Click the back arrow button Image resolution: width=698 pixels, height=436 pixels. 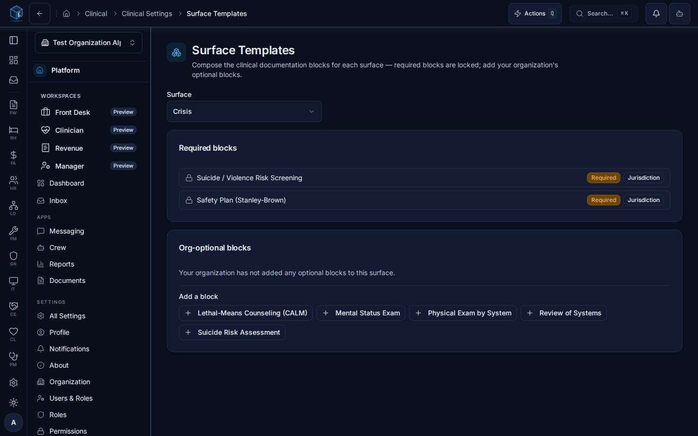(40, 14)
